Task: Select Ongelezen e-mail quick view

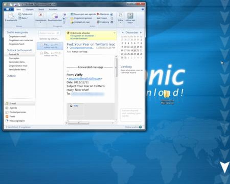Action: pos(17,36)
